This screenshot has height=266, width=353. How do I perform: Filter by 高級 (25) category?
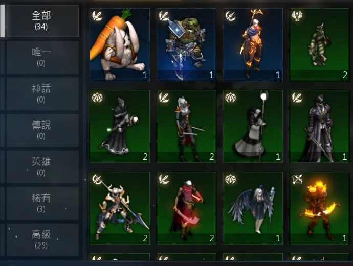[42, 240]
